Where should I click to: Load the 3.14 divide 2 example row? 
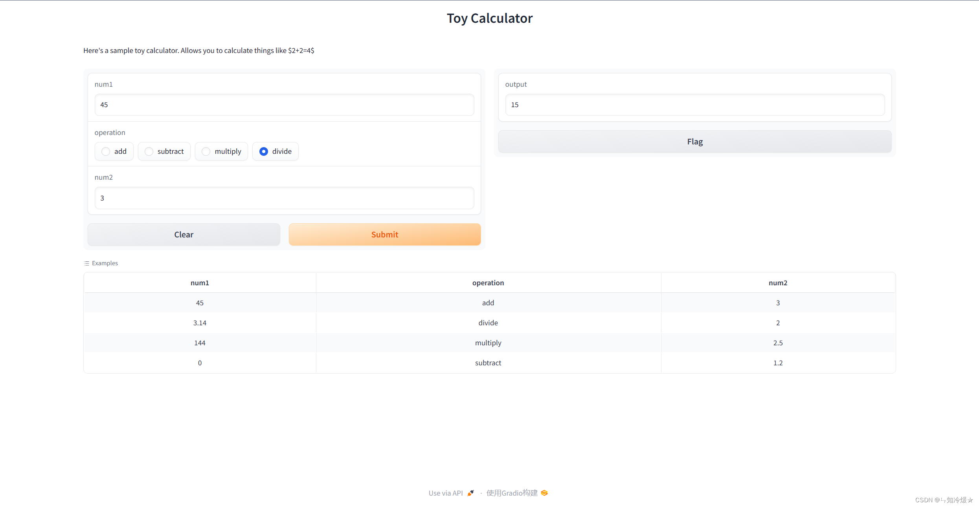click(x=488, y=323)
